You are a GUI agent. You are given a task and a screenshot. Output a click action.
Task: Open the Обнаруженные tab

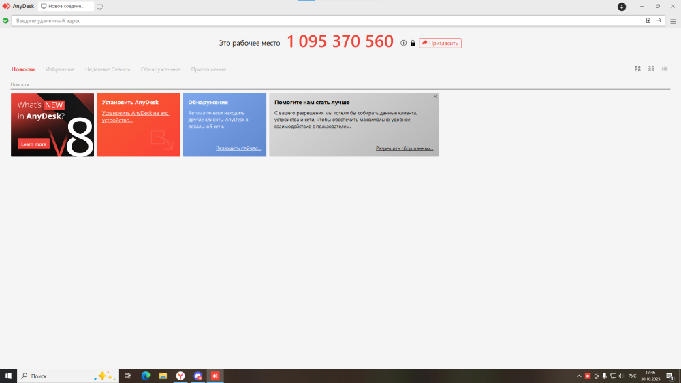(x=161, y=69)
